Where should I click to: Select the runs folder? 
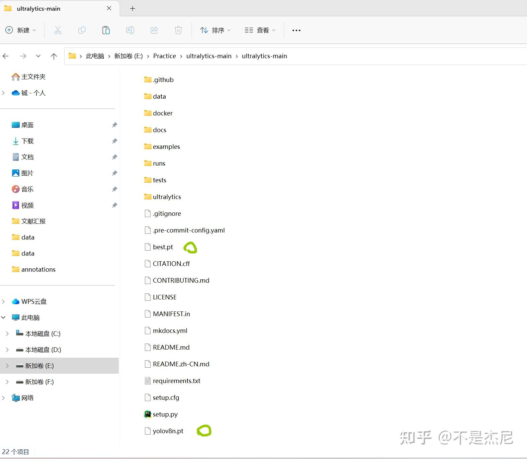[x=155, y=163]
